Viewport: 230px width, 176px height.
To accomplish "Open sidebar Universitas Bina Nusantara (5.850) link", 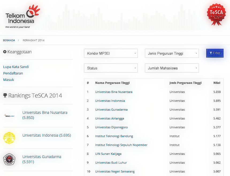I will coord(45,115).
